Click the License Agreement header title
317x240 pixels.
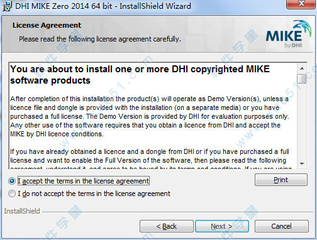(47, 25)
